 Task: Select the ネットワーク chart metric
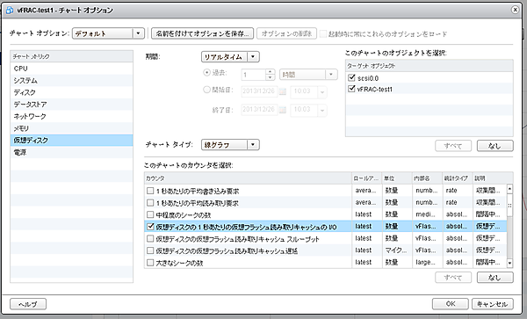(72, 116)
